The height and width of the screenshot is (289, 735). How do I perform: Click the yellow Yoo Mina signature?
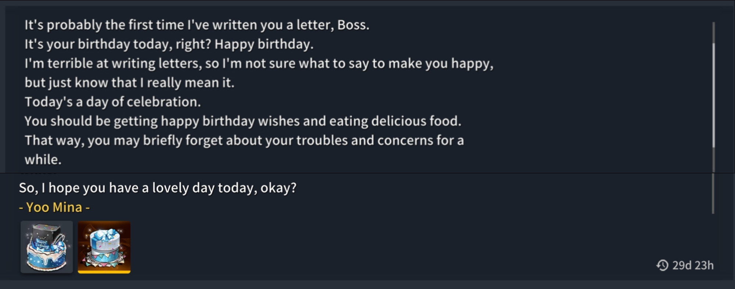click(54, 207)
